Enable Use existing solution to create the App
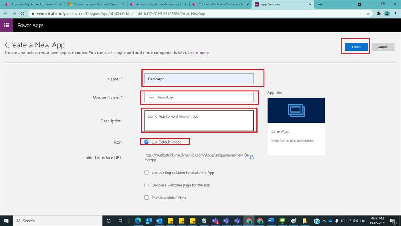Image resolution: width=401 pixels, height=226 pixels. (x=146, y=172)
